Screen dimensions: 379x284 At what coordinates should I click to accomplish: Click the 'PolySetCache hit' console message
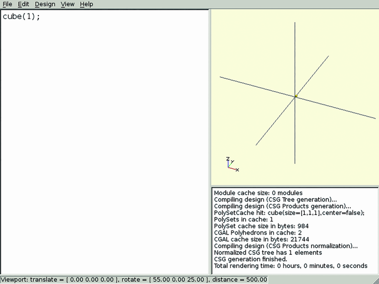coord(289,213)
